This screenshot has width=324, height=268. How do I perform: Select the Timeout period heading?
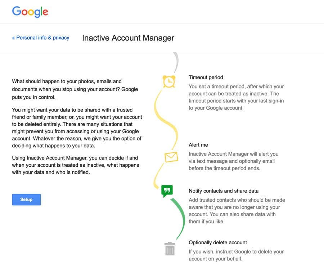tap(206, 77)
